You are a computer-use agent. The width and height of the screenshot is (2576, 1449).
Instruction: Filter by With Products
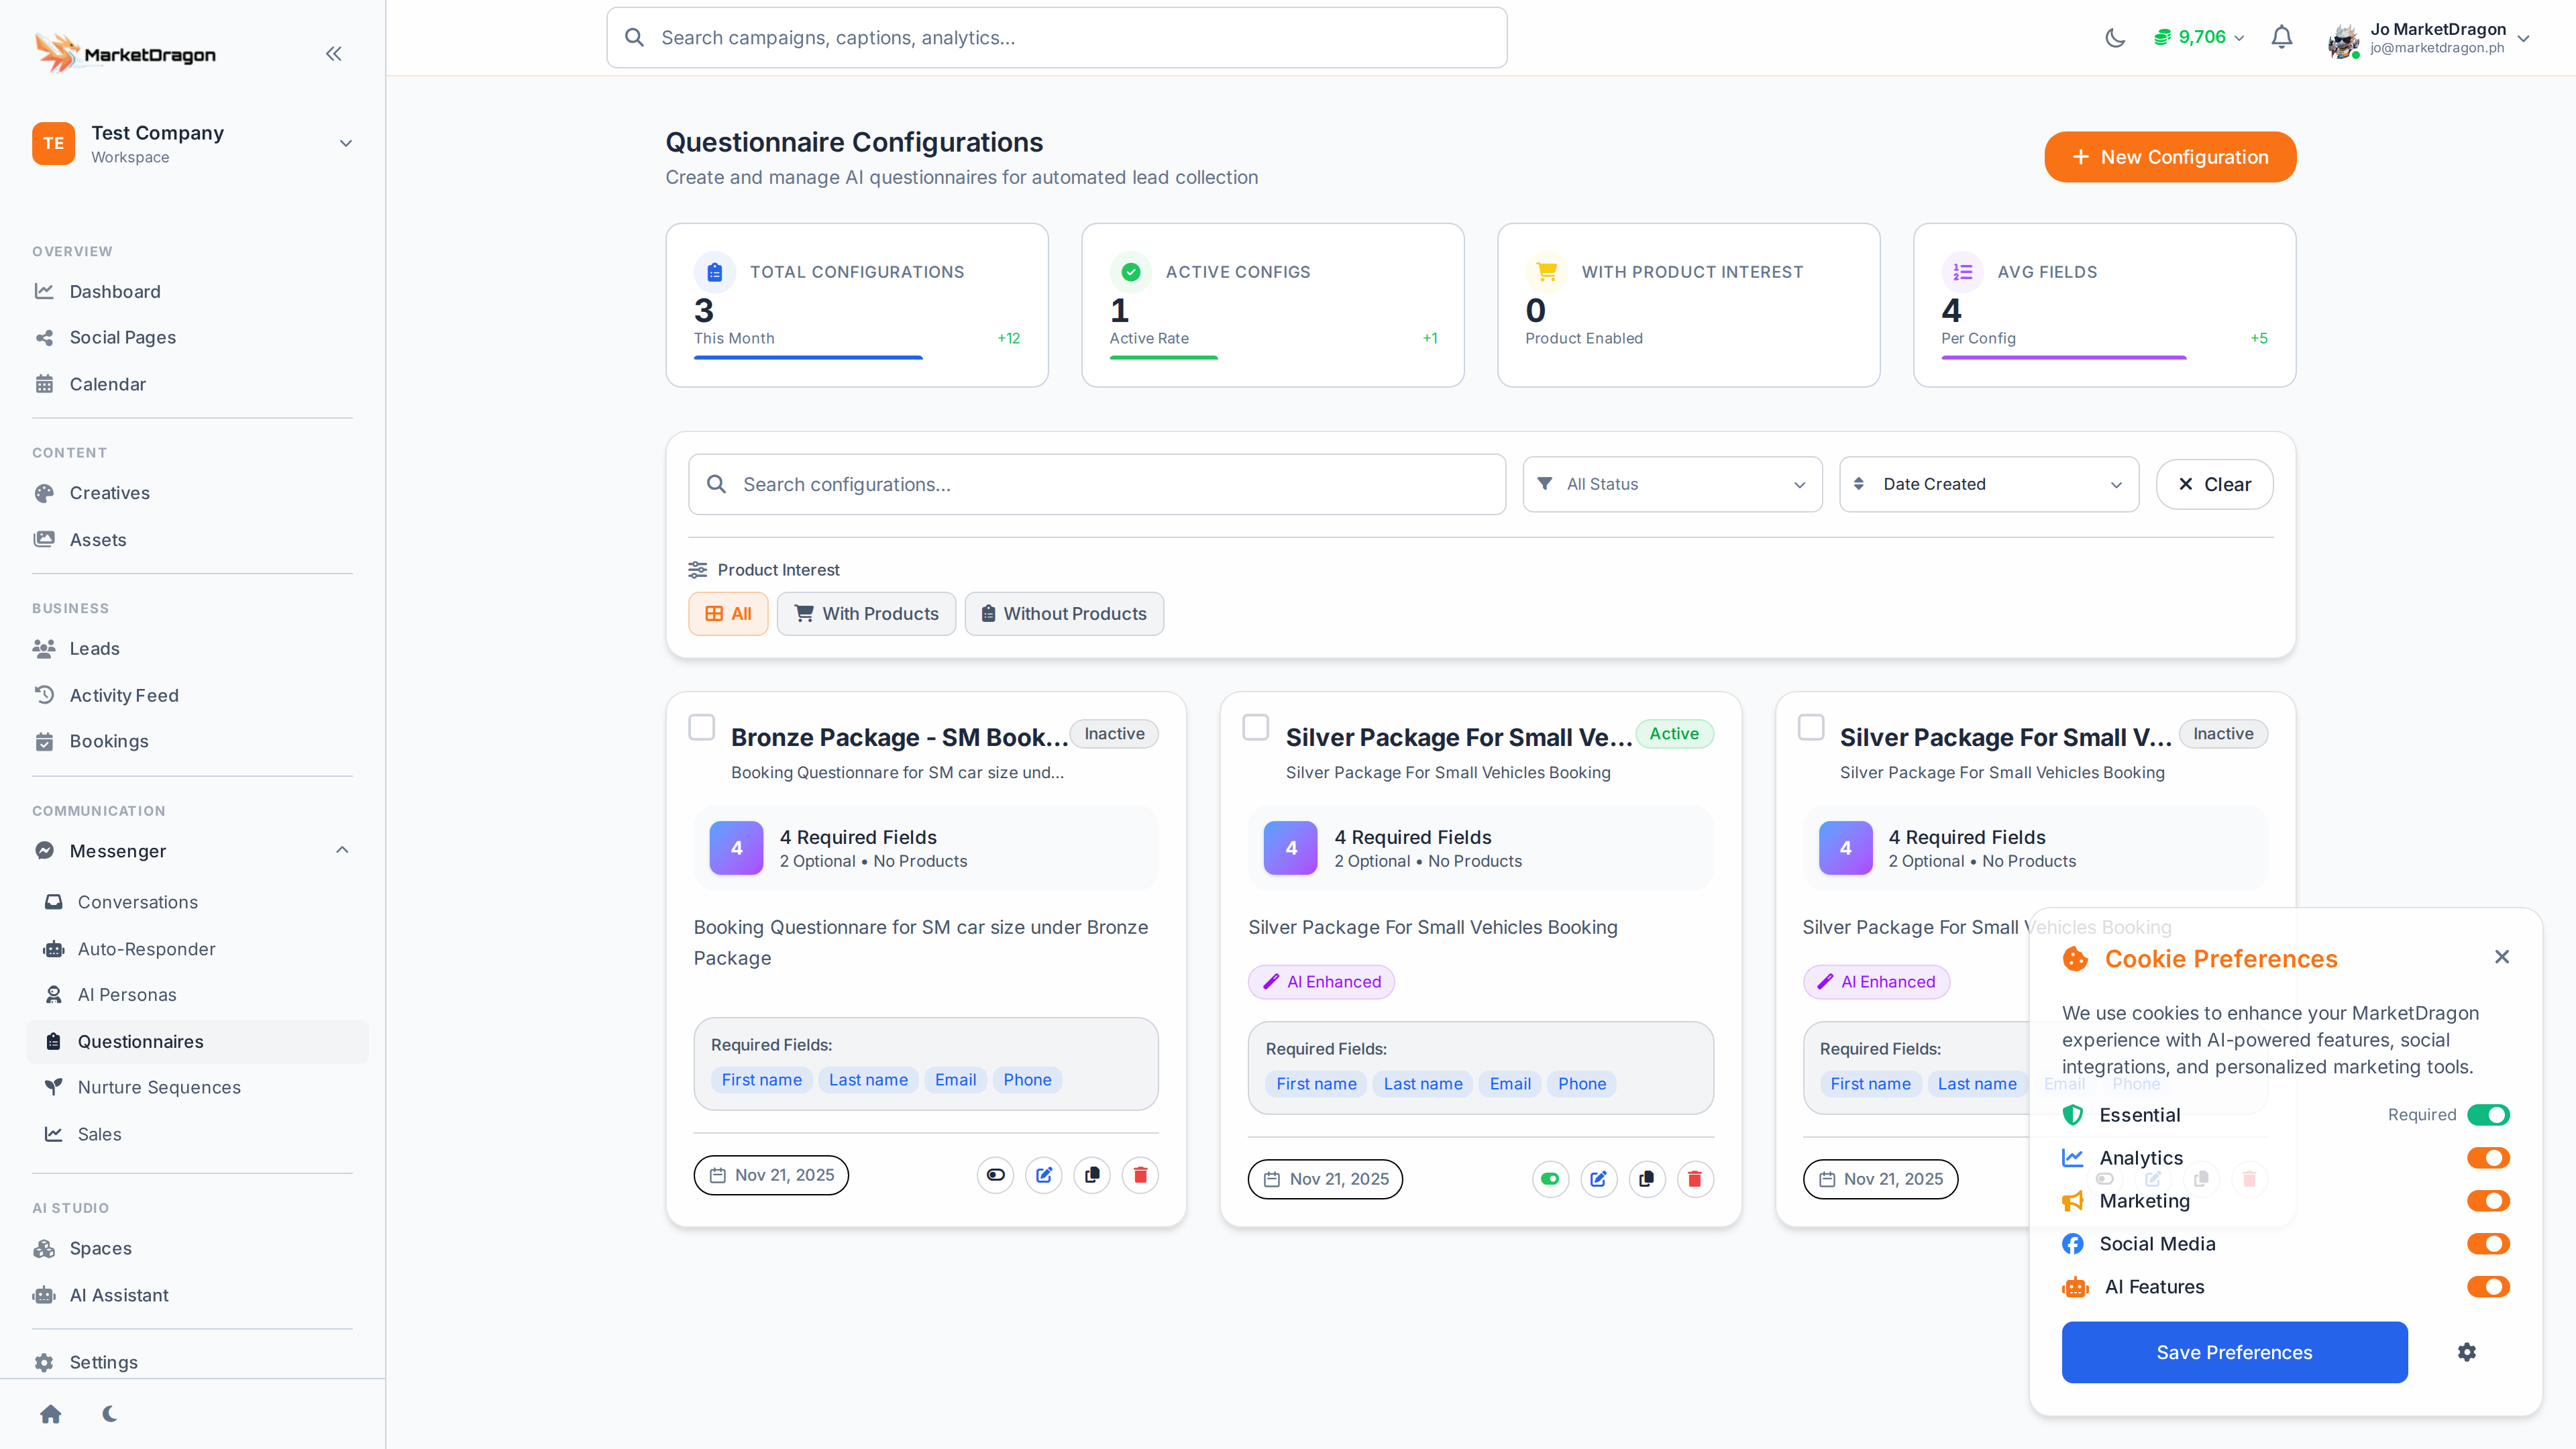point(866,614)
